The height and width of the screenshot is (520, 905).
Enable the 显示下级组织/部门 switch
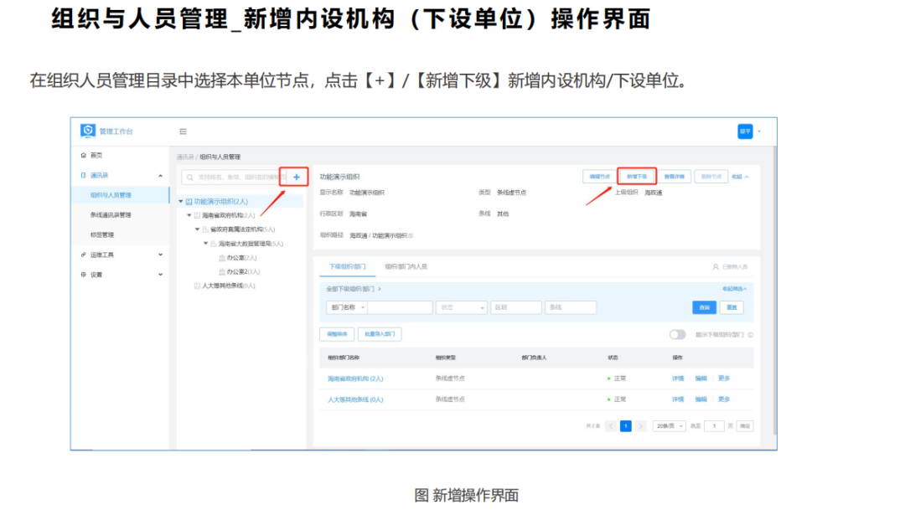[677, 334]
